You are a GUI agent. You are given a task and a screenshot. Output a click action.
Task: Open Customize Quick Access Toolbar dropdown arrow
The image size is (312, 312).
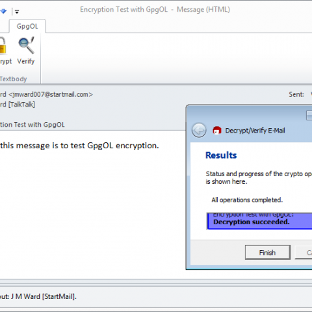pyautogui.click(x=17, y=12)
